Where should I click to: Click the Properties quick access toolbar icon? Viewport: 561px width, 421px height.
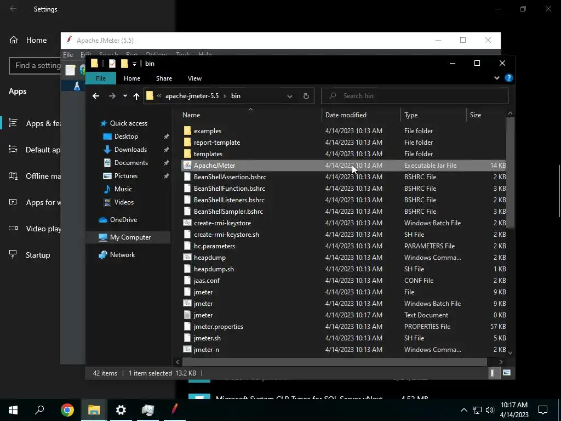[x=112, y=64]
